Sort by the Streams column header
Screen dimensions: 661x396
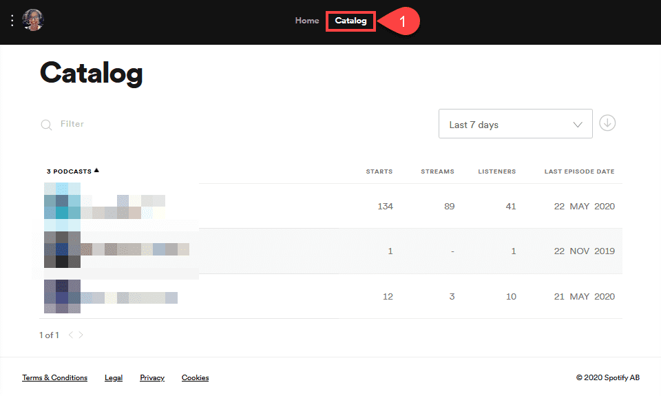click(x=437, y=171)
